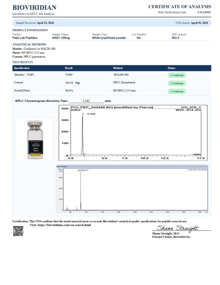Click the Peak Lab Peptides vendor name
220x285 pixels.
click(25, 38)
